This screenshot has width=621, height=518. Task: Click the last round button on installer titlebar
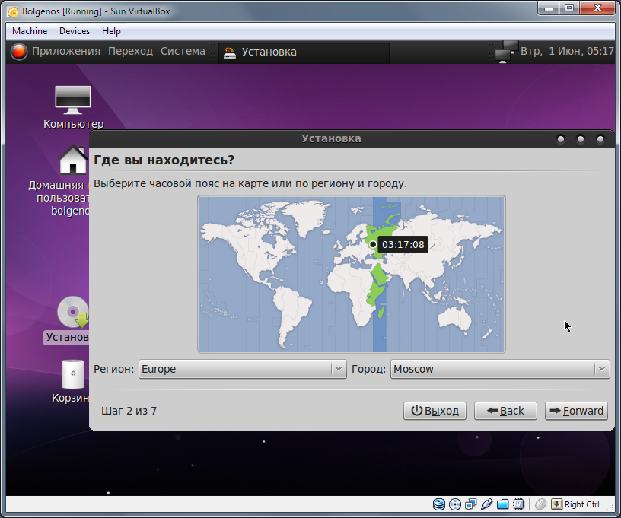click(600, 139)
